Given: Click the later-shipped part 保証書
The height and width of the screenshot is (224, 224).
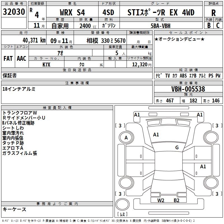Looking at the screenshot, I should click(10, 76).
